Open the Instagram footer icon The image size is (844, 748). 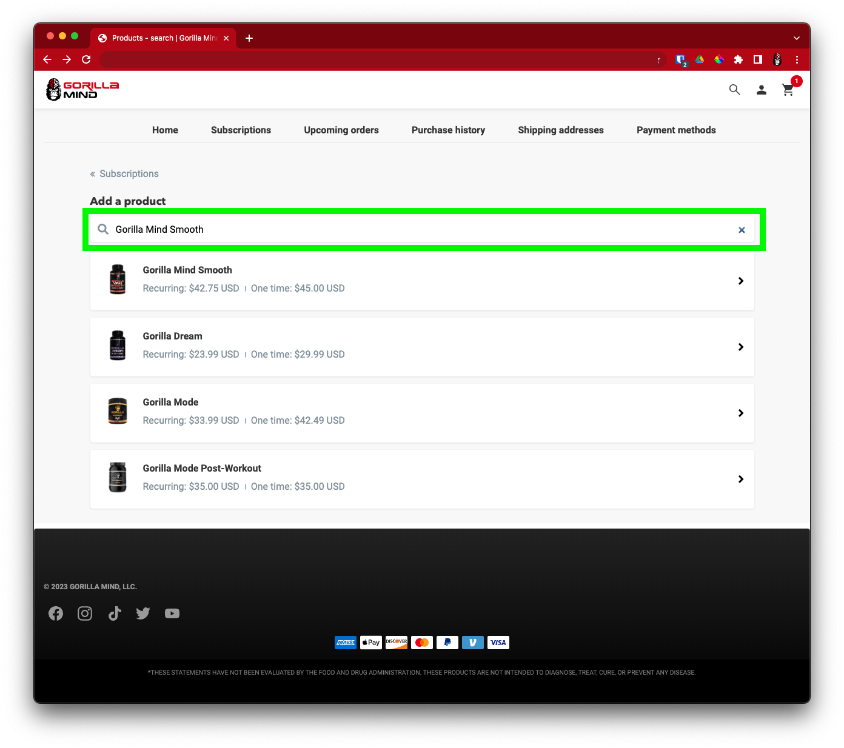85,613
